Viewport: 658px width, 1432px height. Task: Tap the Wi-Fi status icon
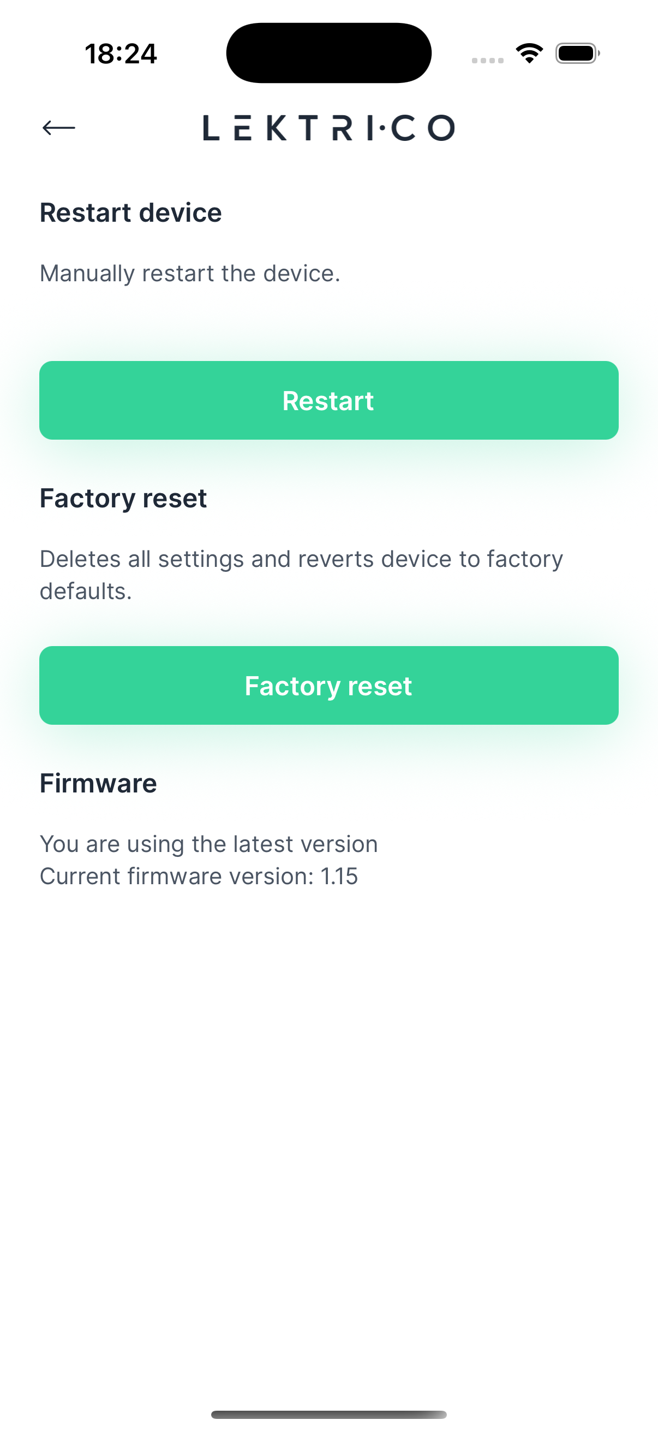(x=529, y=54)
